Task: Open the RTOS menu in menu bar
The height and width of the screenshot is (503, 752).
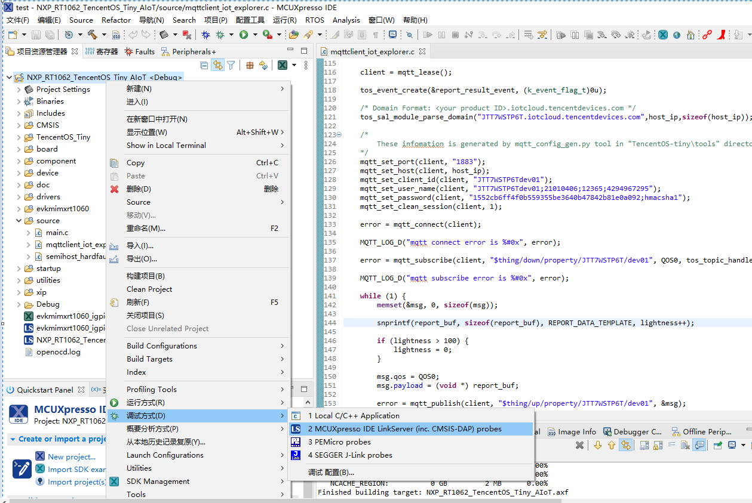Action: point(314,20)
